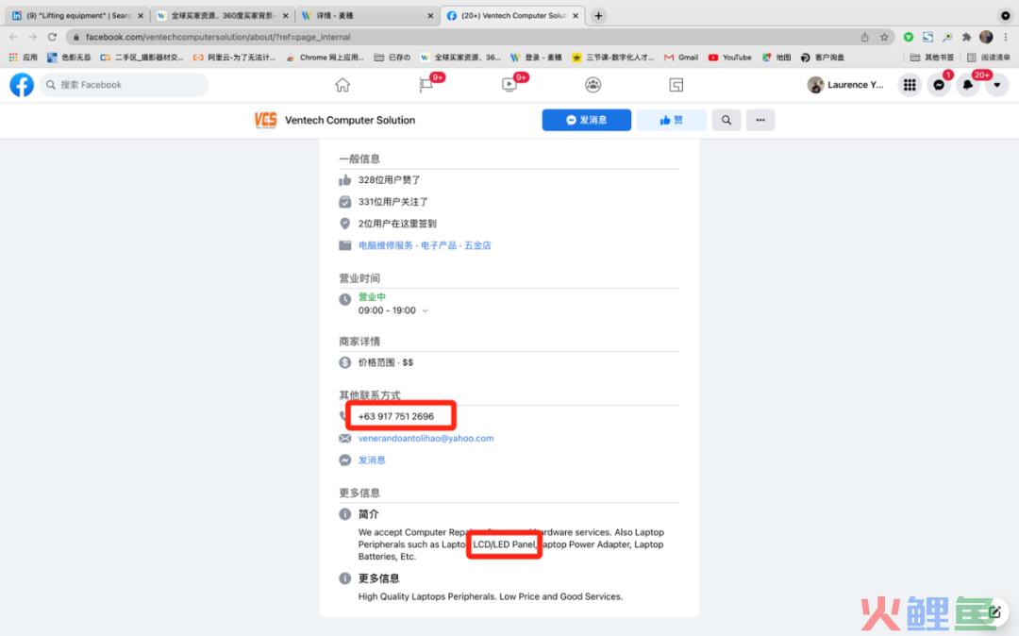Viewport: 1019px width, 636px height.
Task: Open Laurence Y... profile
Action: coord(845,84)
